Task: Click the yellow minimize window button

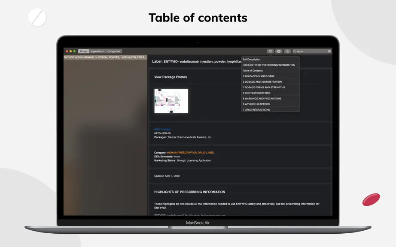Action: tap(71, 51)
